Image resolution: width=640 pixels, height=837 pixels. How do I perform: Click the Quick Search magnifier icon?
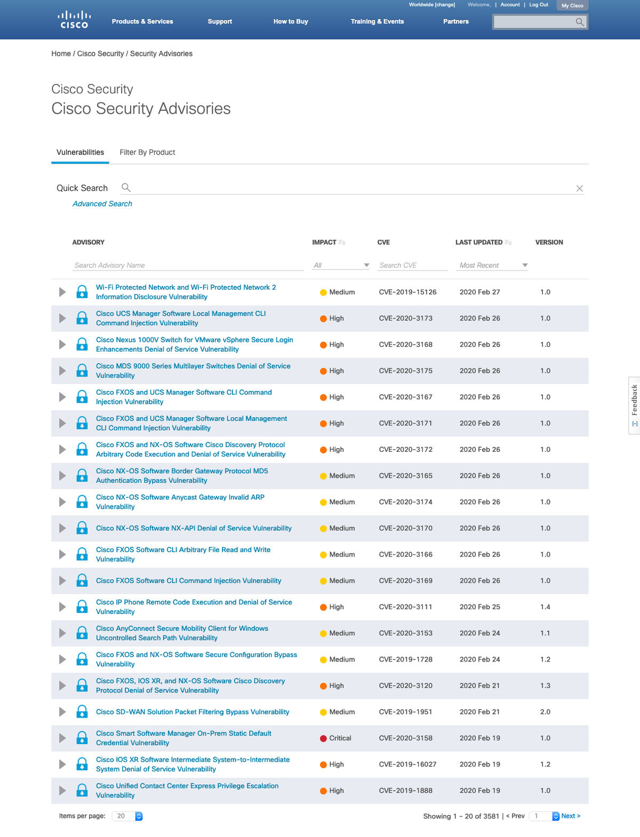126,188
